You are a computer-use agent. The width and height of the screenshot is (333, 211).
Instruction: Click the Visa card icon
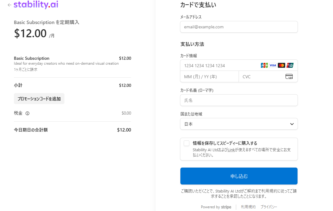(x=273, y=65)
